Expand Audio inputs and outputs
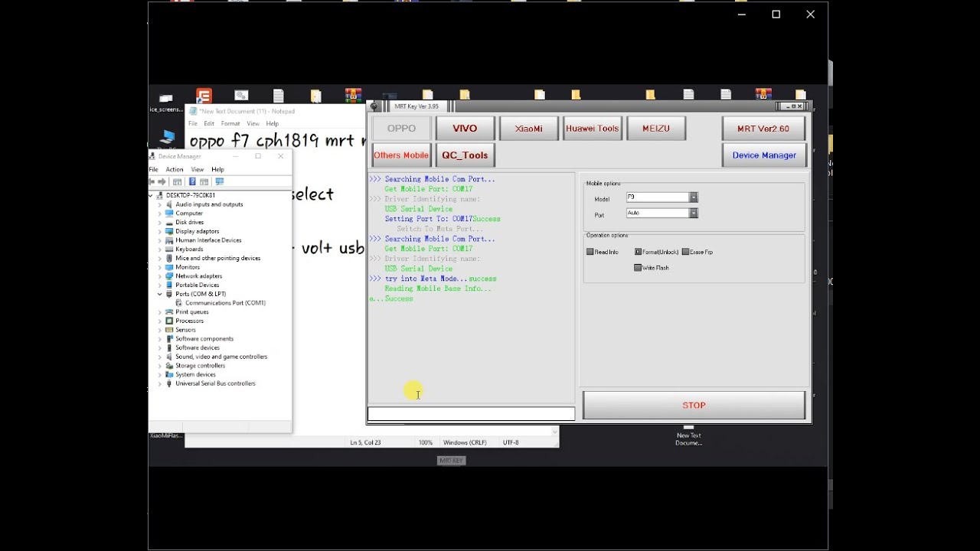Viewport: 980px width, 551px height. [x=159, y=204]
